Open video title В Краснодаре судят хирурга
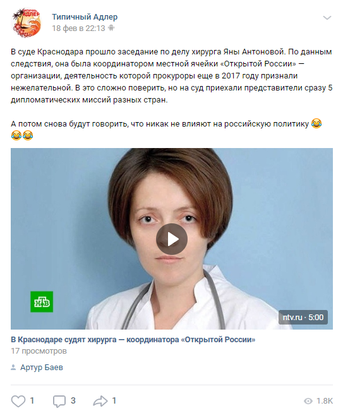Viewport: 343px width, 415px height. [x=133, y=340]
